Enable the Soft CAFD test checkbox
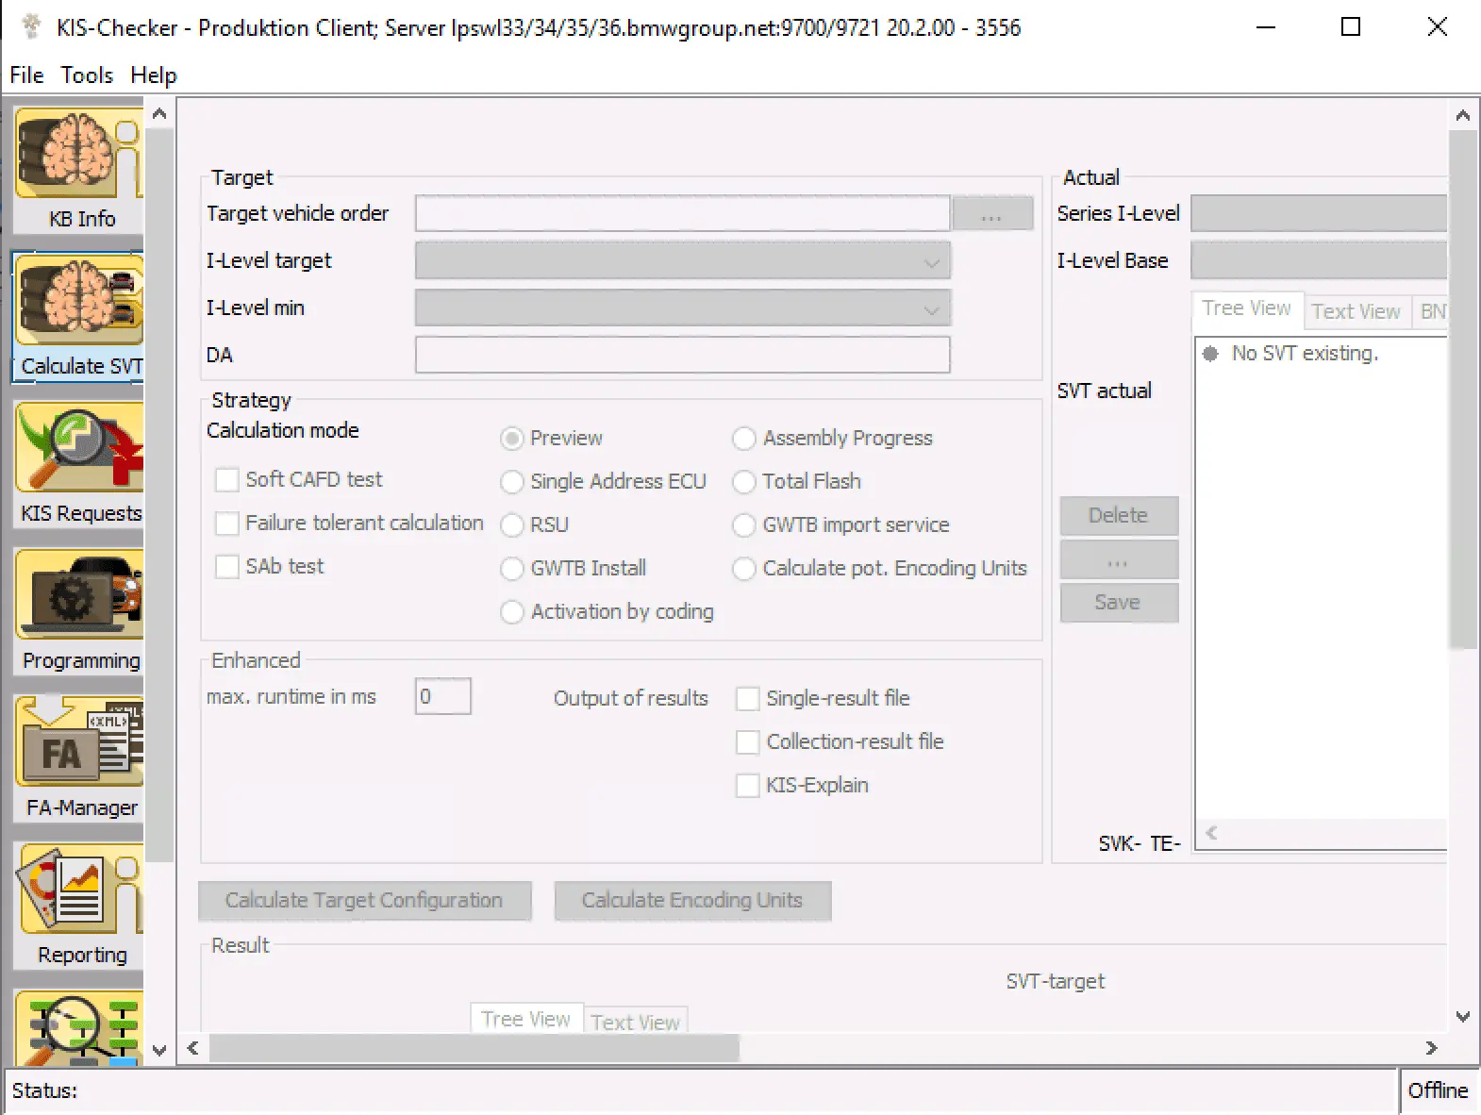The height and width of the screenshot is (1115, 1481). coord(226,480)
